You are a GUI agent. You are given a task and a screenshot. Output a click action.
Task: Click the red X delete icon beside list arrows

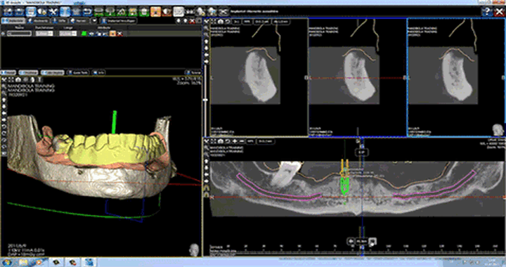tap(193, 21)
